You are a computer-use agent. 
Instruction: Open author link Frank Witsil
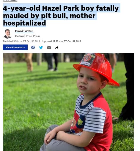tap(24, 31)
